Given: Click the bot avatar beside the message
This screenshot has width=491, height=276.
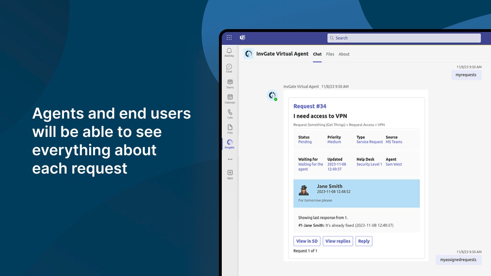Looking at the screenshot, I should point(272,95).
